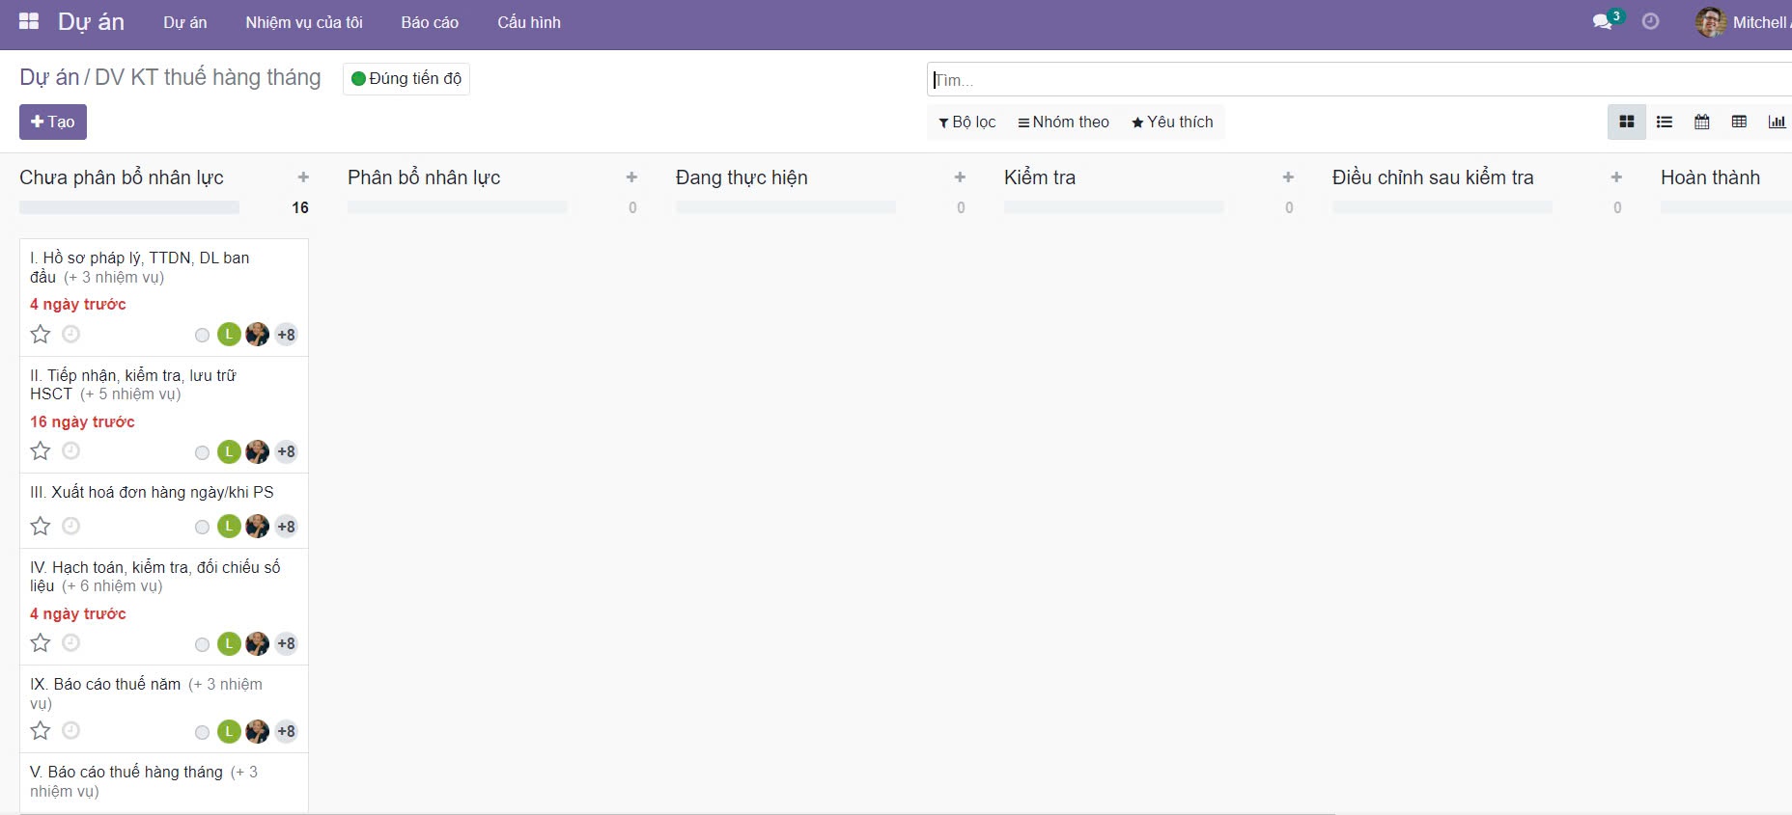Open the Báo cáo menu
The height and width of the screenshot is (815, 1792).
click(x=430, y=22)
